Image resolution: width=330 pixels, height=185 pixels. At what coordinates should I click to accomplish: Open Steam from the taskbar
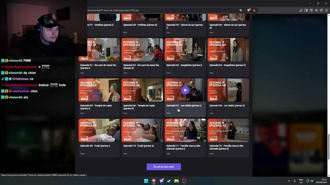[169, 181]
